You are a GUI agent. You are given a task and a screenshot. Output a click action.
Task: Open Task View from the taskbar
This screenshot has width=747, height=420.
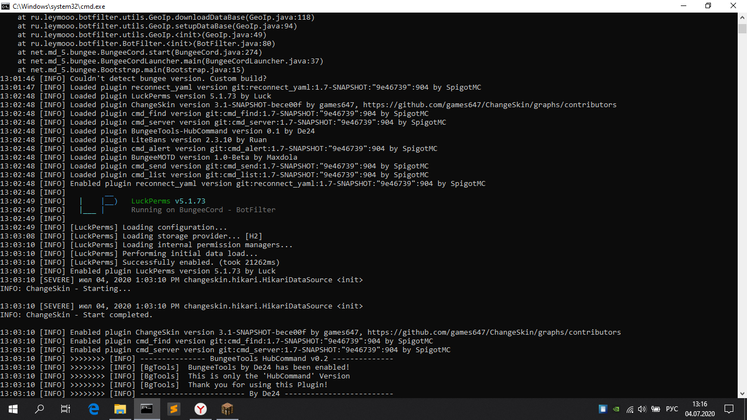tap(66, 409)
